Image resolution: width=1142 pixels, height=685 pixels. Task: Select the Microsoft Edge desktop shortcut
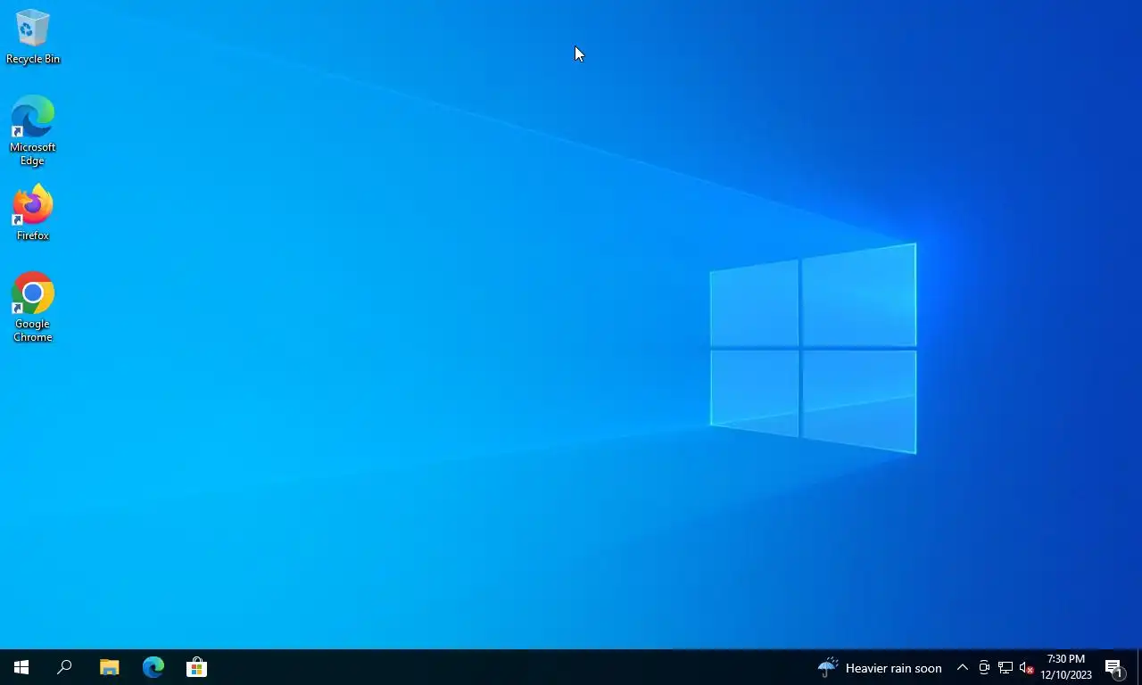[x=33, y=131]
